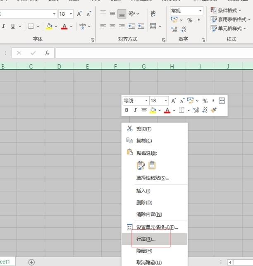Increase font size in ribbon
The height and width of the screenshot is (266, 253).
(x=79, y=14)
